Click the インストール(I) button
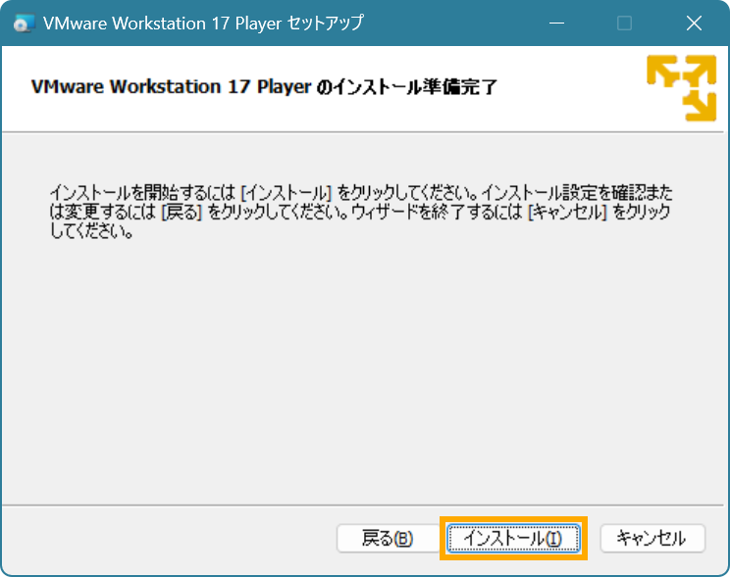This screenshot has height=577, width=730. 513,539
